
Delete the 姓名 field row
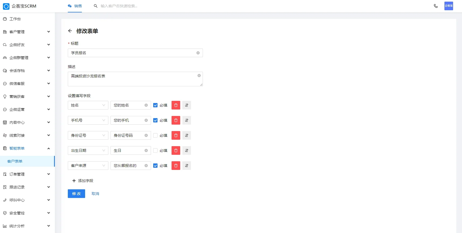pos(176,105)
